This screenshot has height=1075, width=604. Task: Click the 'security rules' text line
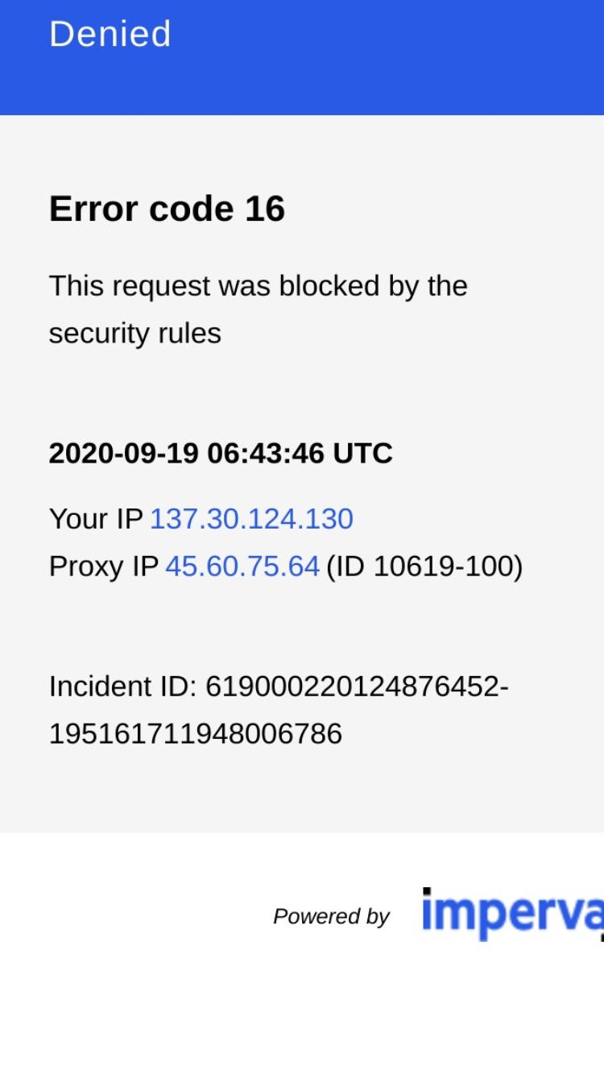(x=134, y=334)
